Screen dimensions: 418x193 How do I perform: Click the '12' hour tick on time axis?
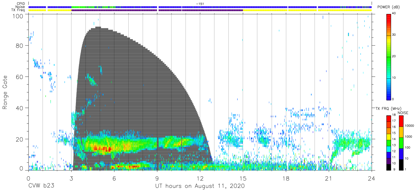[x=200, y=178]
